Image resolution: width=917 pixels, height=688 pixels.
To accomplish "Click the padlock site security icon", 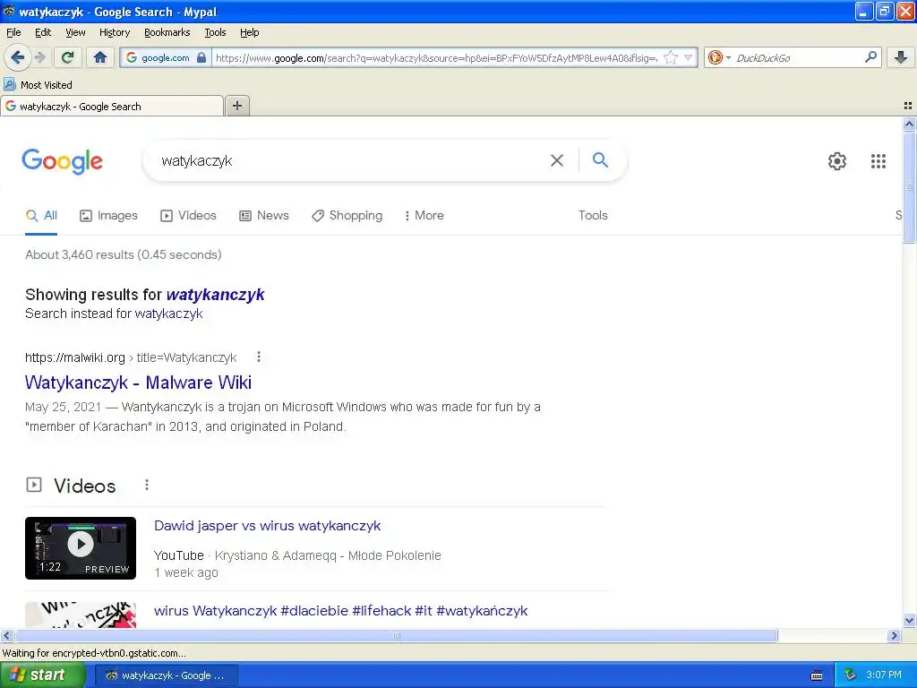I will coord(201,57).
